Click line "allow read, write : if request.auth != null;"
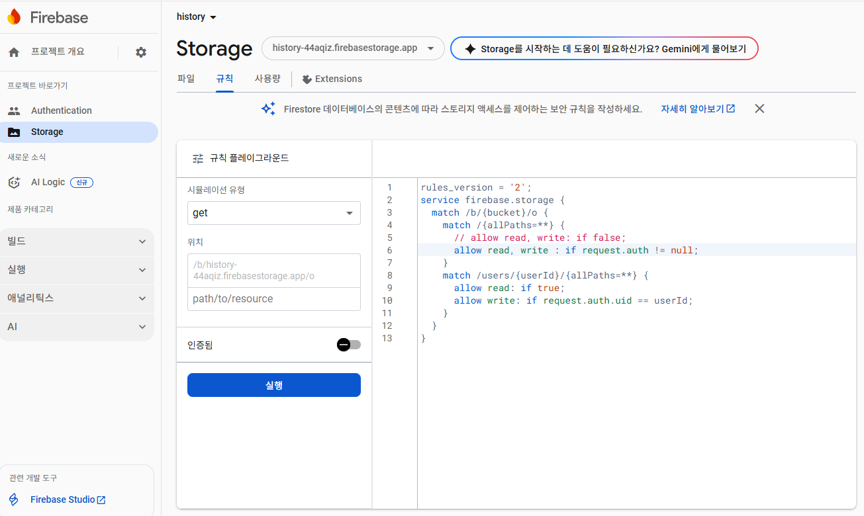864x516 pixels. (x=576, y=250)
